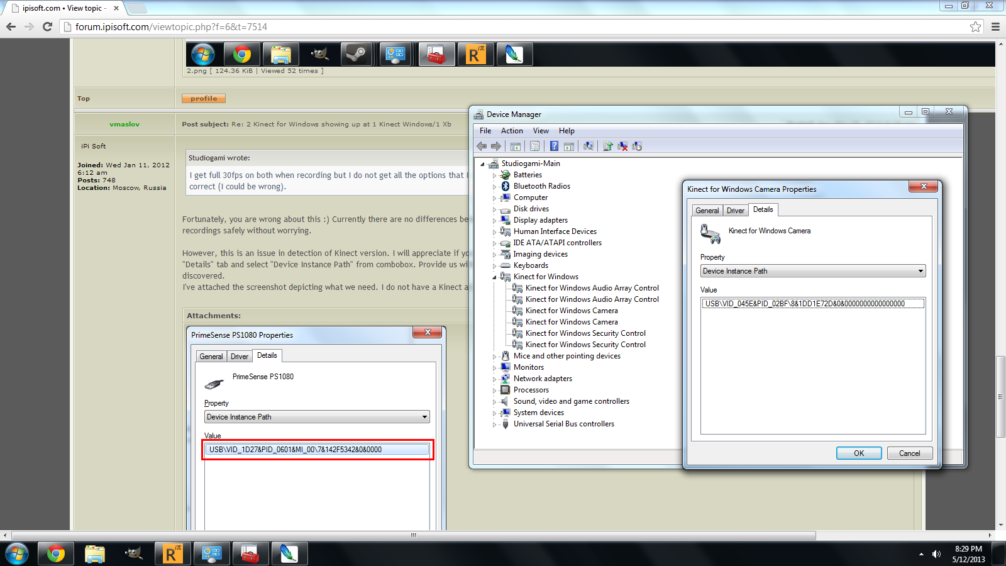The image size is (1006, 566).
Task: Select System devices in the device tree
Action: (538, 413)
